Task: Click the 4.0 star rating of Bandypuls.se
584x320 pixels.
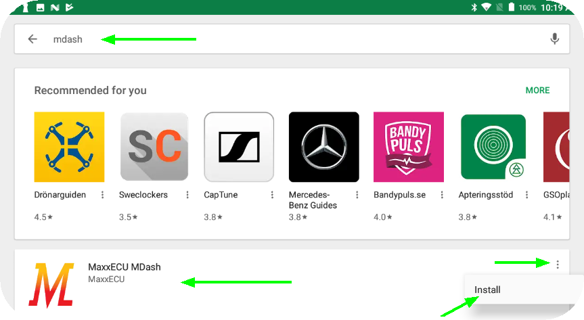Action: [x=383, y=216]
